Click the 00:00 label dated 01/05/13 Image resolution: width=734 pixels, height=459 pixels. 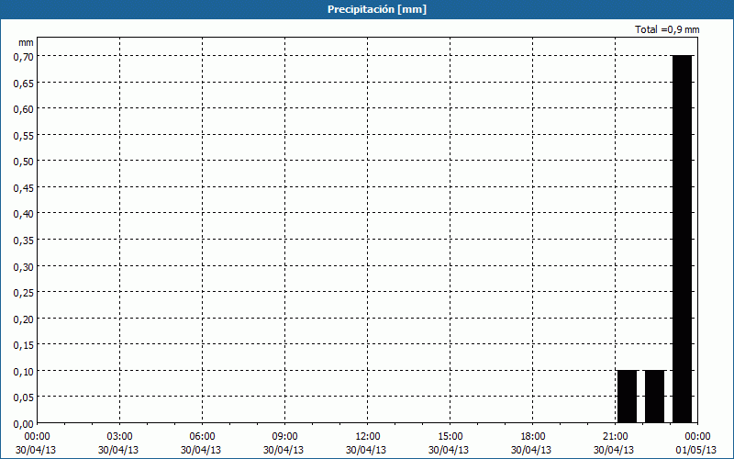pyautogui.click(x=697, y=436)
